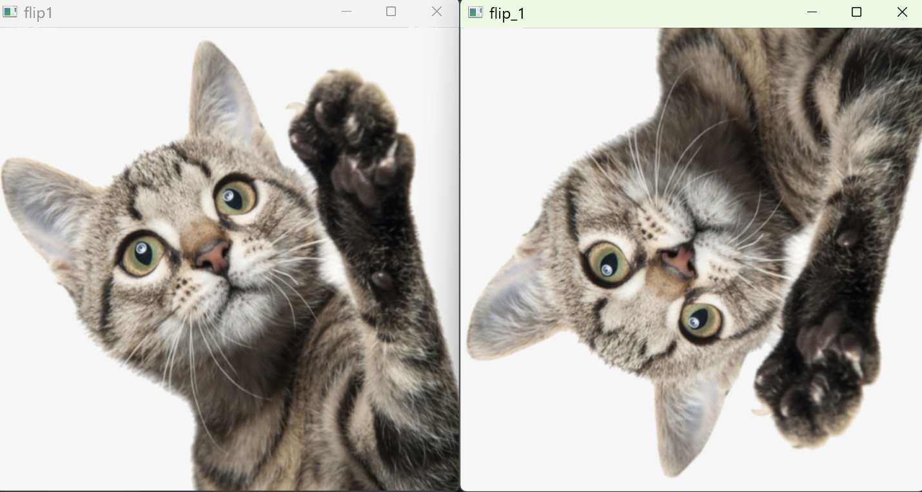The image size is (922, 492).
Task: Click the flip1 title text
Action: click(38, 13)
